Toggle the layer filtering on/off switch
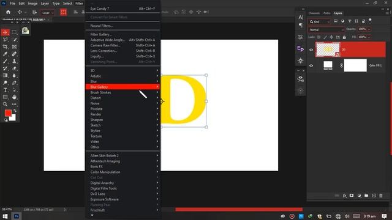 click(x=370, y=21)
